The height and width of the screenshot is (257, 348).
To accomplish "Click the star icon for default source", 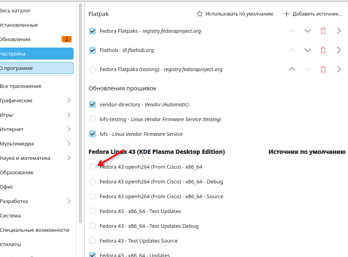I will tap(199, 14).
